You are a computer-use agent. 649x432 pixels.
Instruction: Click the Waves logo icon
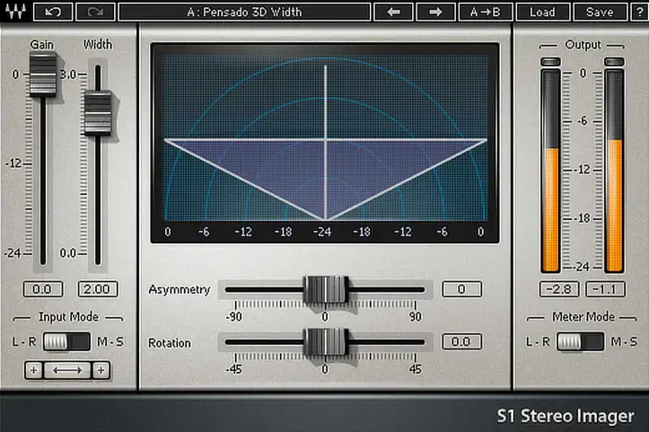[16, 12]
